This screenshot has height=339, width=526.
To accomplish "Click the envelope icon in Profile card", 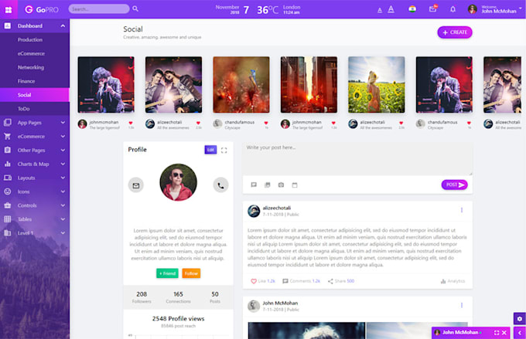I will tap(136, 185).
